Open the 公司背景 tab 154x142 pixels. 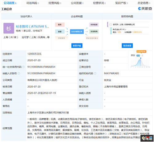point(10,3)
